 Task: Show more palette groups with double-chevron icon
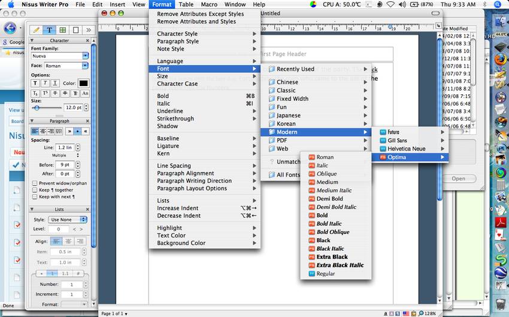[x=88, y=30]
